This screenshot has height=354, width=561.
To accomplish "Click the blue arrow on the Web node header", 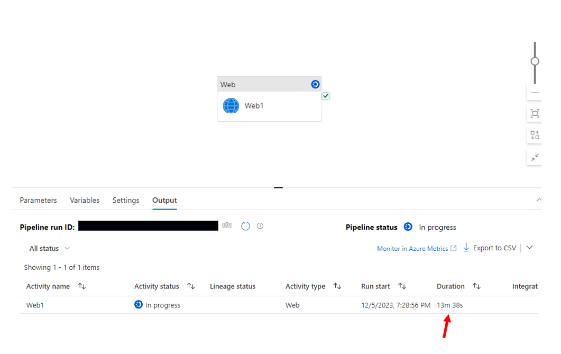I will (315, 84).
